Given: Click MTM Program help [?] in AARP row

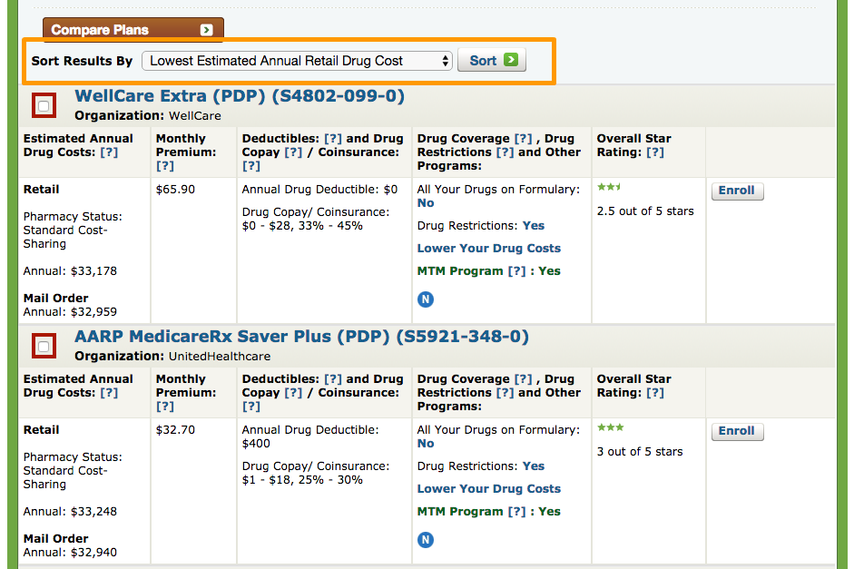Looking at the screenshot, I should pyautogui.click(x=517, y=512).
